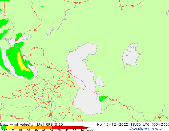Click the small green wind spot at the top left

(42, 6)
